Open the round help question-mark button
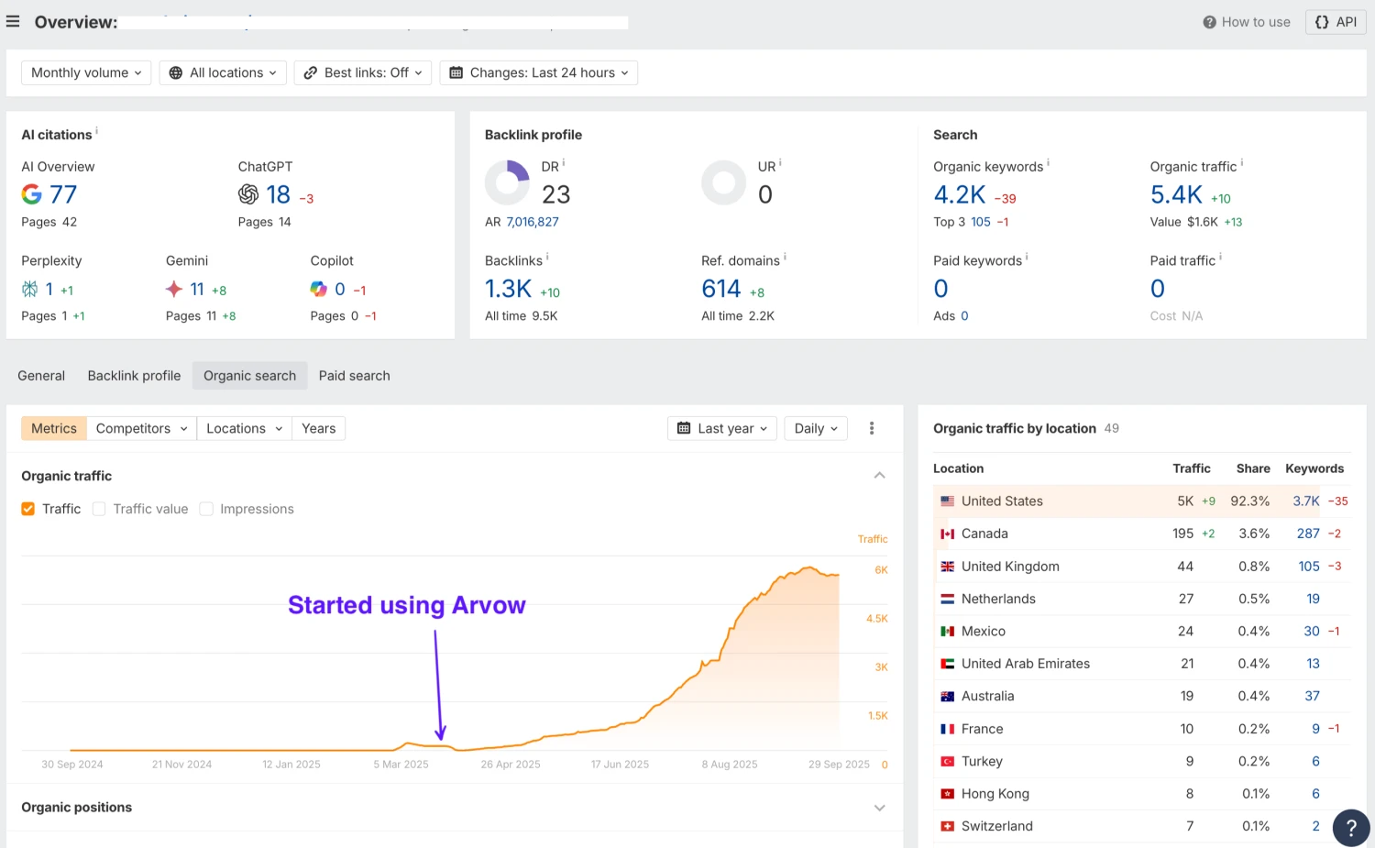 click(x=1350, y=827)
